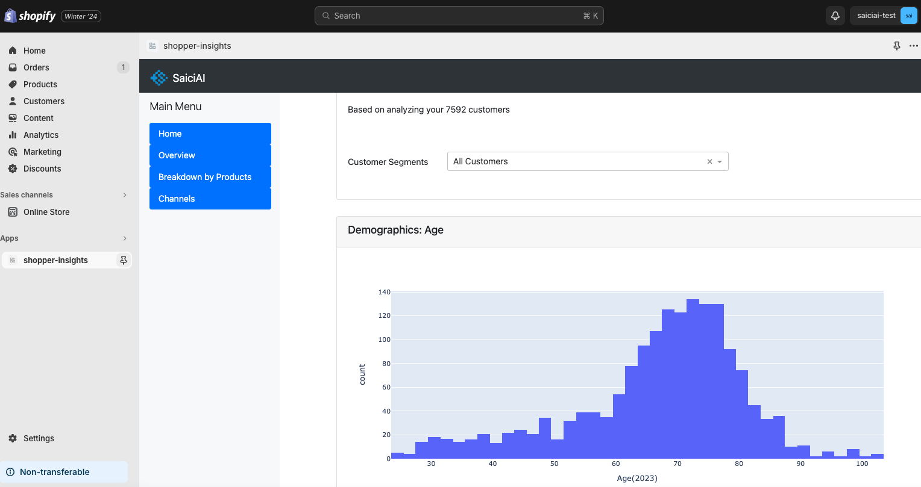Viewport: 921px width, 487px height.
Task: Click the Orders inbox icon
Action: click(x=13, y=67)
